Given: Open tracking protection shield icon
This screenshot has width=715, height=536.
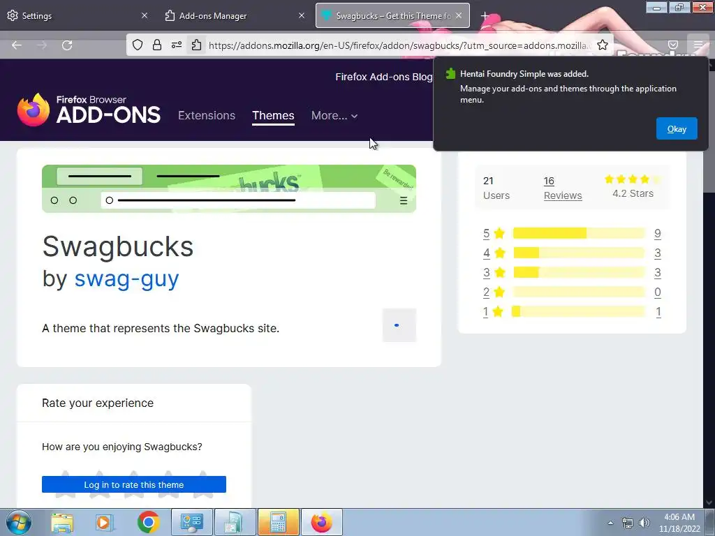Looking at the screenshot, I should click(x=138, y=45).
